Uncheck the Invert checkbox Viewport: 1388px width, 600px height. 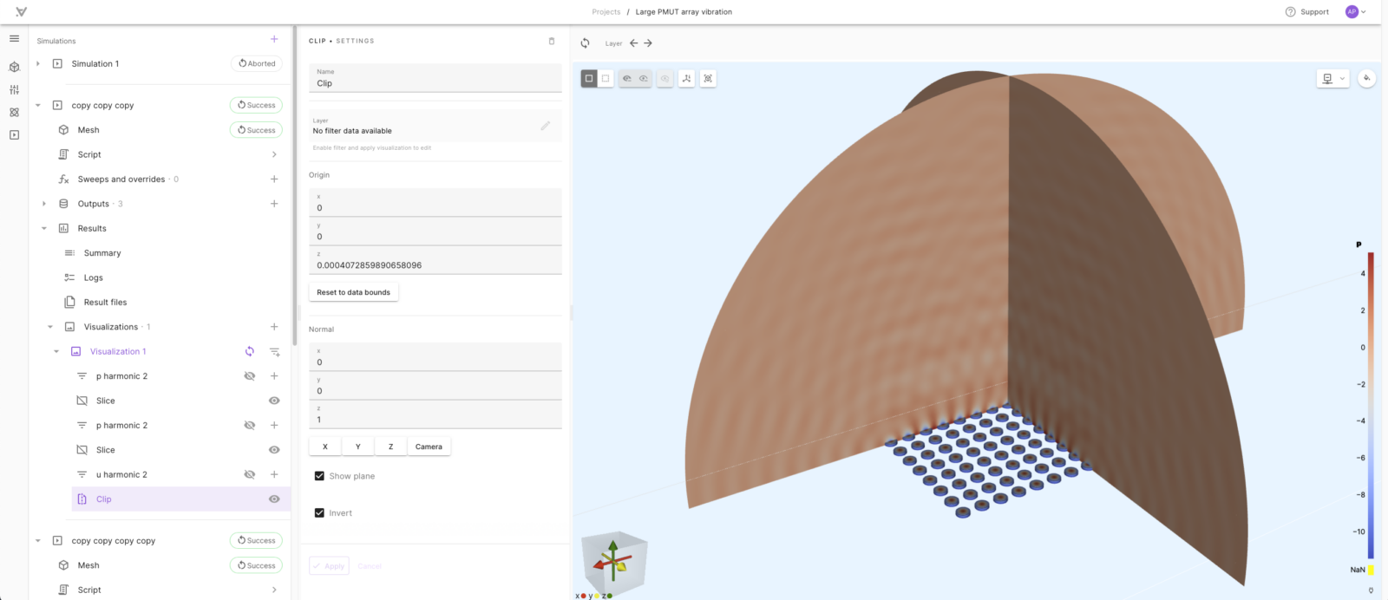[319, 512]
